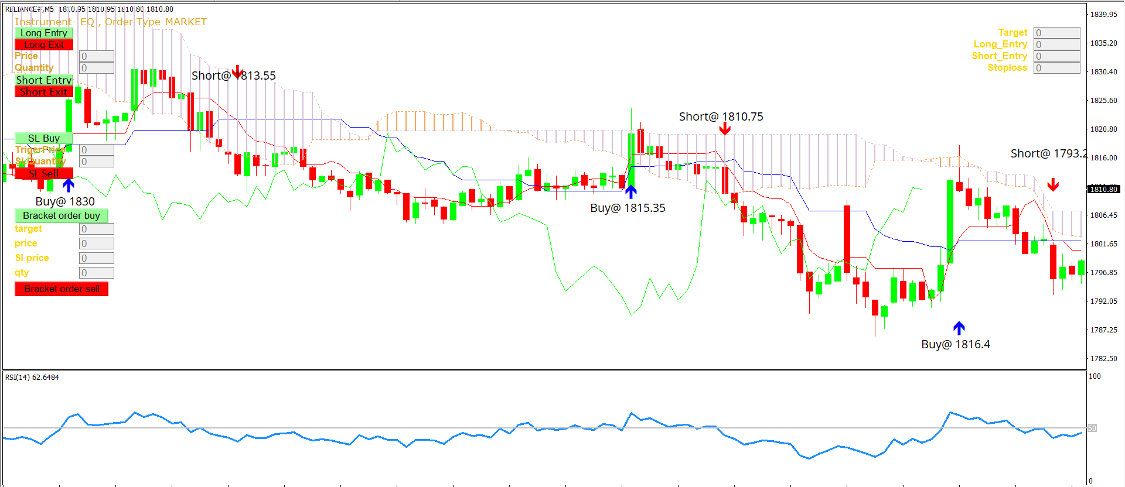
Task: Click the RSI 50 level marker
Action: coord(1092,428)
